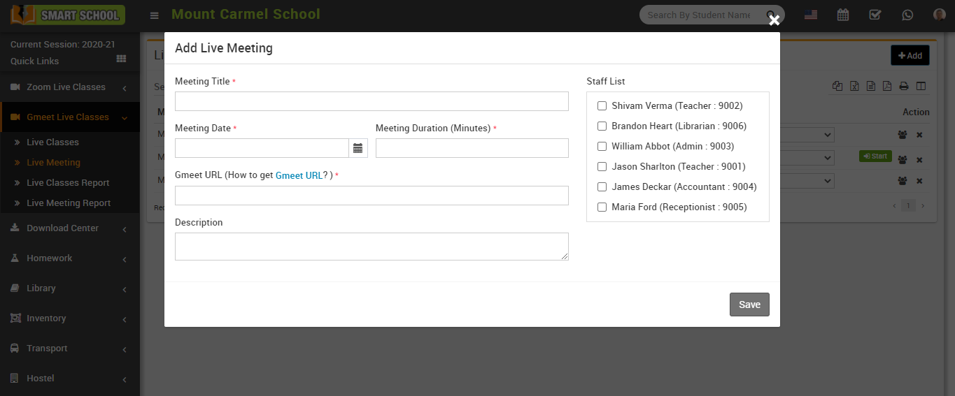Tick the Maria Ford checkbox

click(602, 207)
